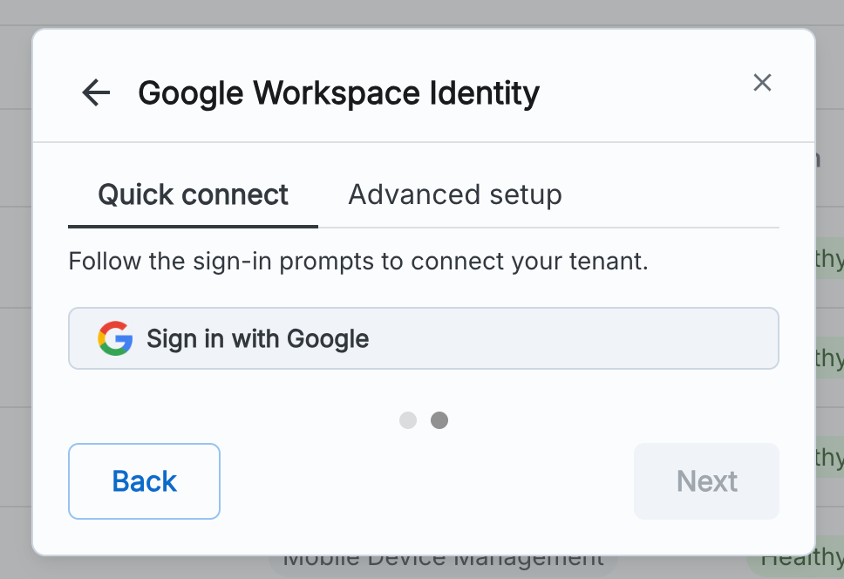Select the first pagination dot

pyautogui.click(x=408, y=420)
